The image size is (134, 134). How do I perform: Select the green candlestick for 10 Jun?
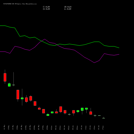(x=82, y=109)
